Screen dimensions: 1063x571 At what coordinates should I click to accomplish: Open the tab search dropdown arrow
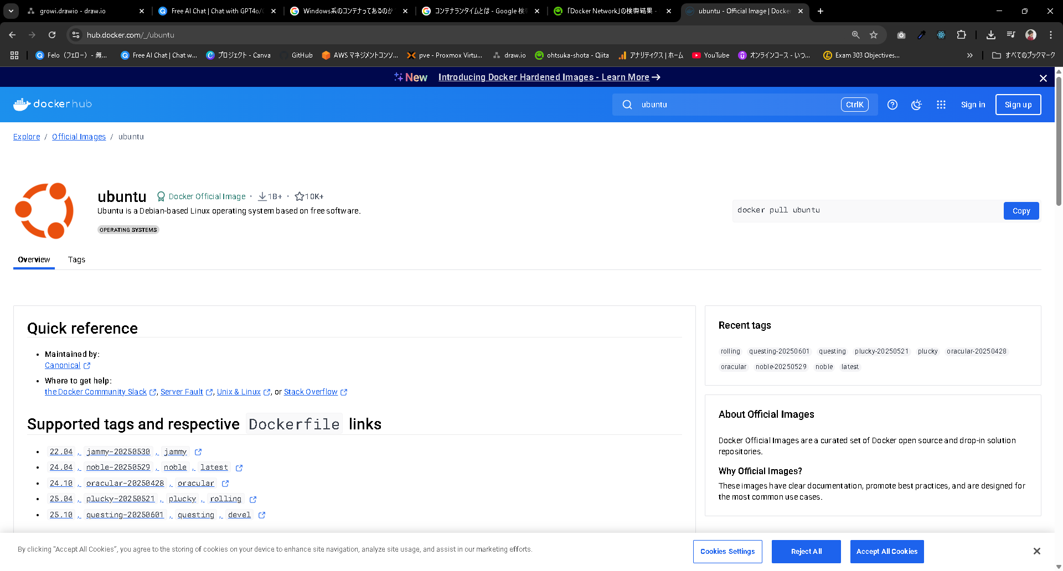tap(11, 11)
